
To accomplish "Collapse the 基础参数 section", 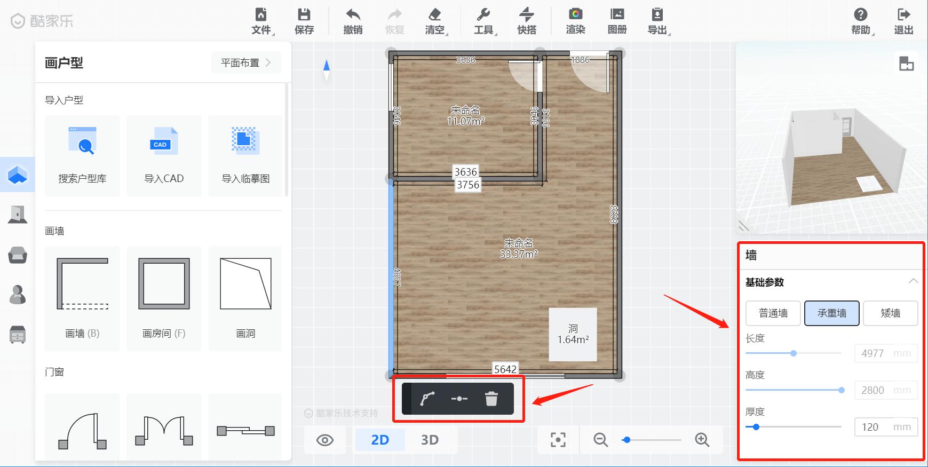I will click(x=913, y=281).
